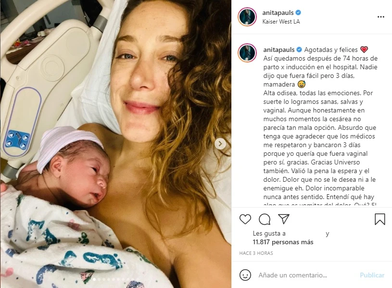Open emoji picker in comment box
392x288 pixels.
[x=245, y=275]
